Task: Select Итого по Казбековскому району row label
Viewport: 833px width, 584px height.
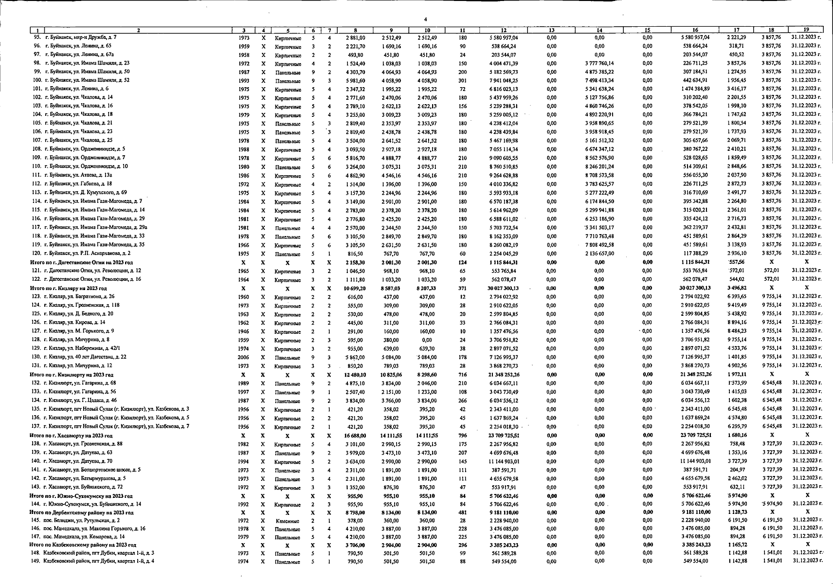Action: click(83, 545)
